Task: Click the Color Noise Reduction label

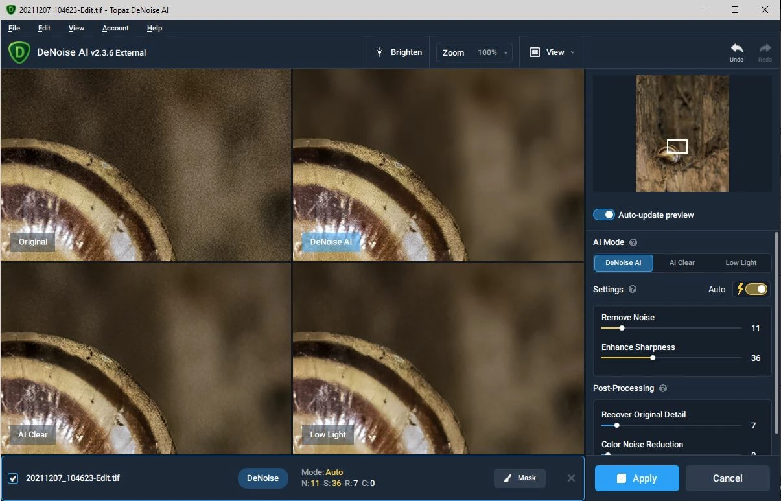Action: tap(642, 445)
